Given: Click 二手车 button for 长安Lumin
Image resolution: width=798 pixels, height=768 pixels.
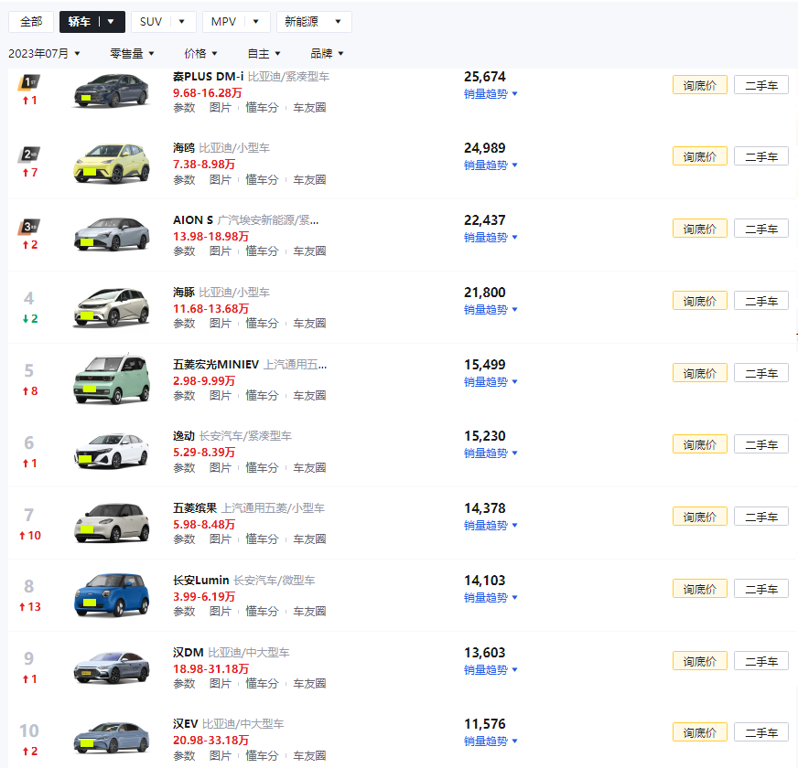Looking at the screenshot, I should coord(761,589).
